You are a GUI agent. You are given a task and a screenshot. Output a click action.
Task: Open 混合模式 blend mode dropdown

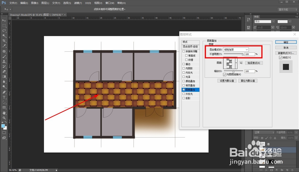(x=236, y=50)
